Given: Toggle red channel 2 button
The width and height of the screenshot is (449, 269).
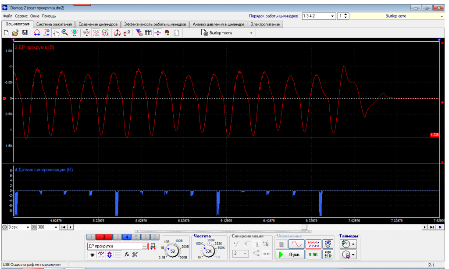Looking at the screenshot, I should pos(104,237).
